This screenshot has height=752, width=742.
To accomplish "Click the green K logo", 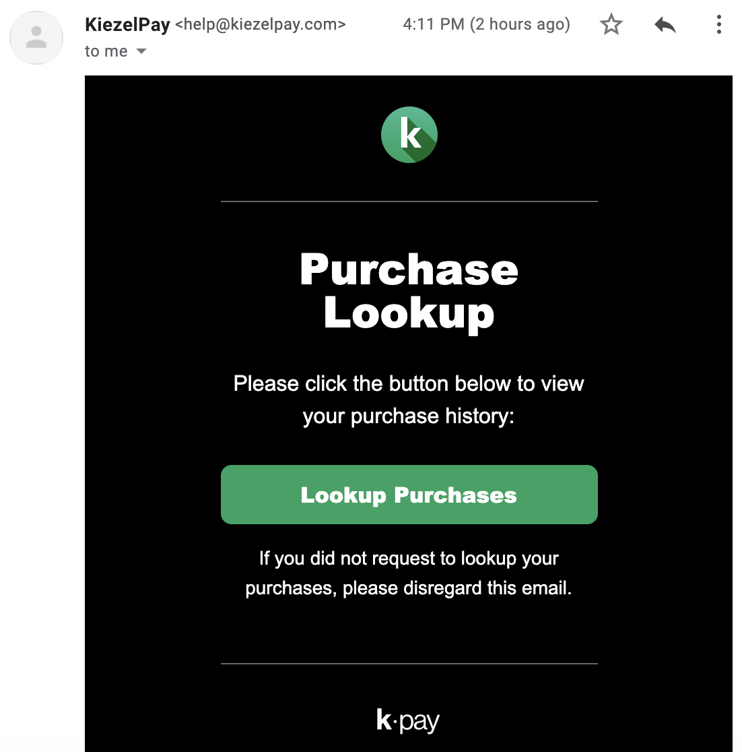I will pos(409,135).
